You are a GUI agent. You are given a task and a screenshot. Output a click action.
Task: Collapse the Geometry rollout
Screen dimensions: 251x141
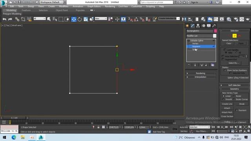[235, 89]
